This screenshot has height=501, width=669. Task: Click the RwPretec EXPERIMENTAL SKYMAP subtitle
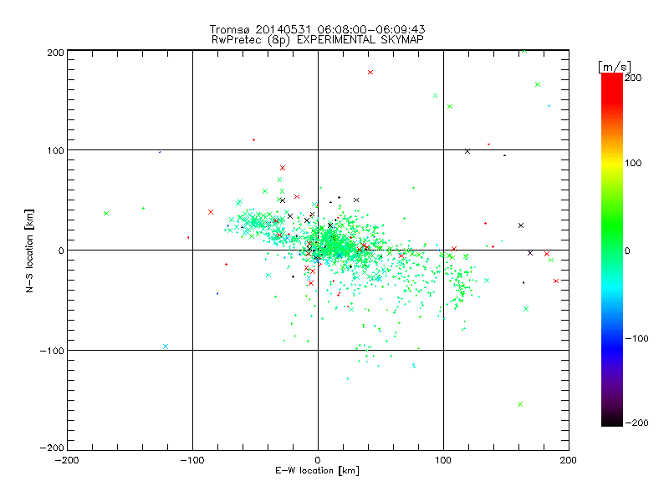[x=318, y=40]
